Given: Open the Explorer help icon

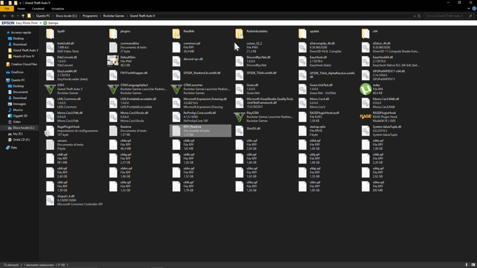Looking at the screenshot, I should (474, 9).
